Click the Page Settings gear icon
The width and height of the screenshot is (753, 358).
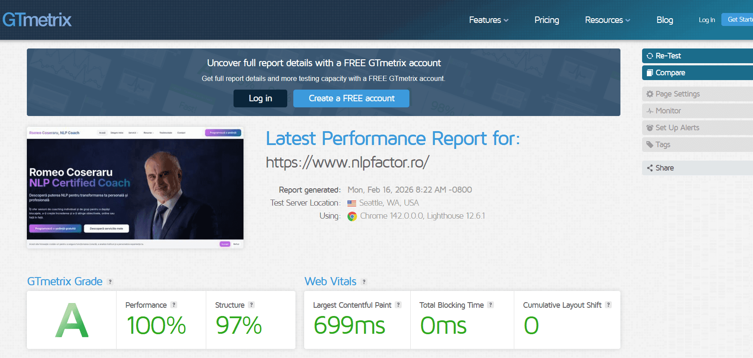pyautogui.click(x=650, y=94)
